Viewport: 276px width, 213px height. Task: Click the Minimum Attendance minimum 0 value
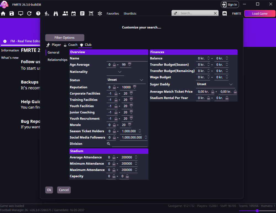point(109,163)
